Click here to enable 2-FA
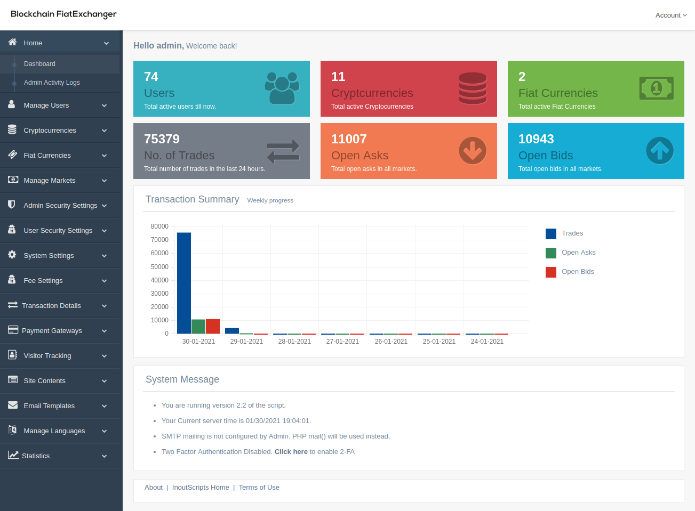This screenshot has height=511, width=695. coord(291,451)
